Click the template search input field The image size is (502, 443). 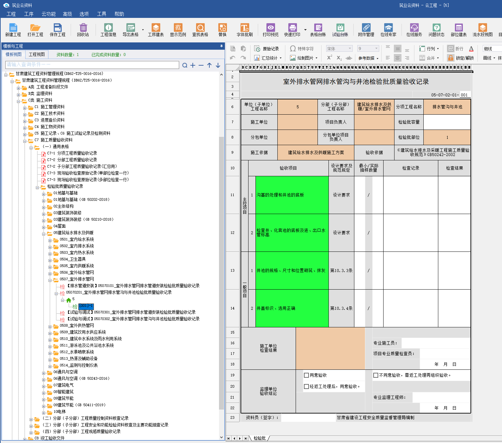(92, 65)
